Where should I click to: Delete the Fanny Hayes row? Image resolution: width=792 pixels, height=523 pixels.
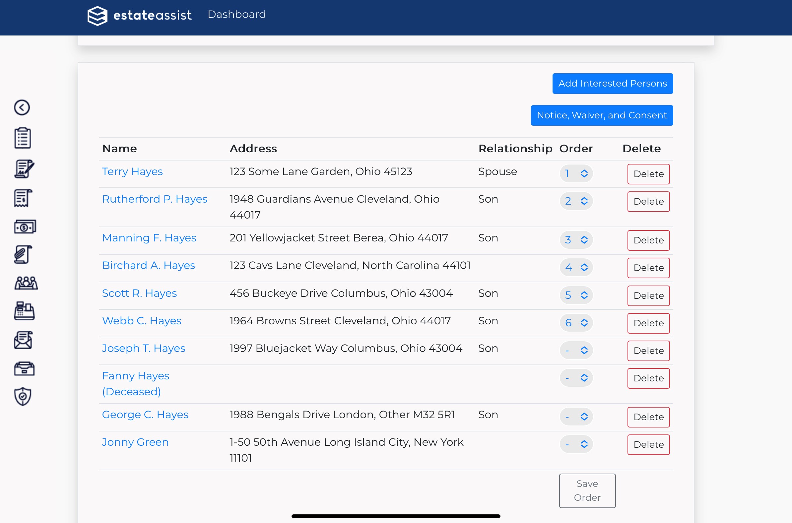[x=648, y=378]
